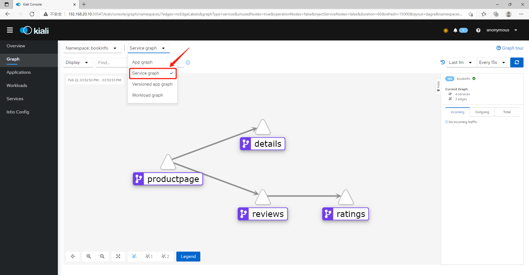The image size is (529, 275).
Task: Open a new browser tab
Action: coord(84,4)
